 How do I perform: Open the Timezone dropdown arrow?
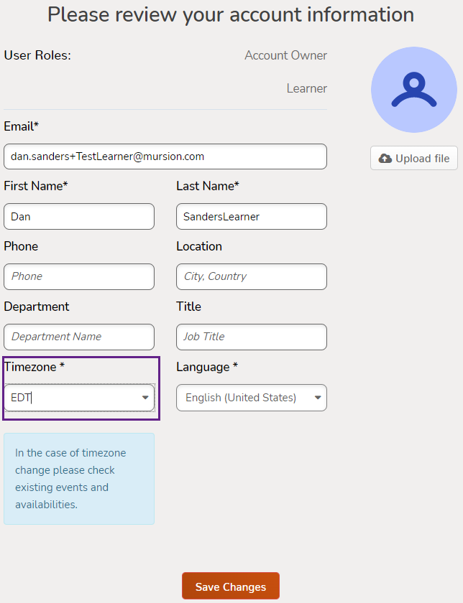tap(145, 398)
